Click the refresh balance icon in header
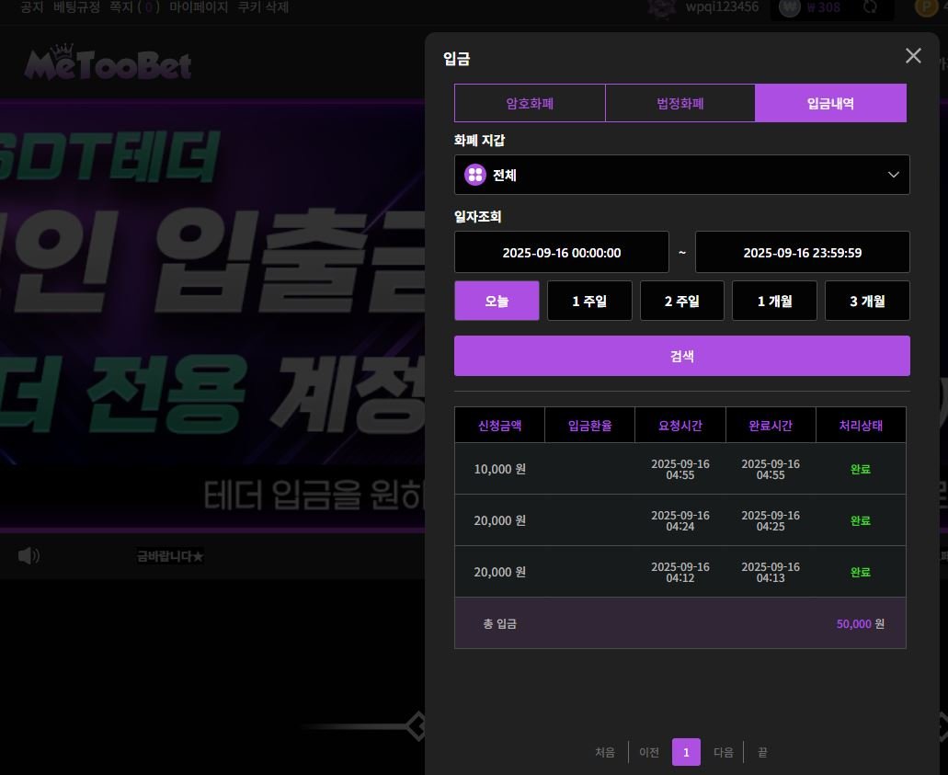The width and height of the screenshot is (948, 775). (870, 7)
